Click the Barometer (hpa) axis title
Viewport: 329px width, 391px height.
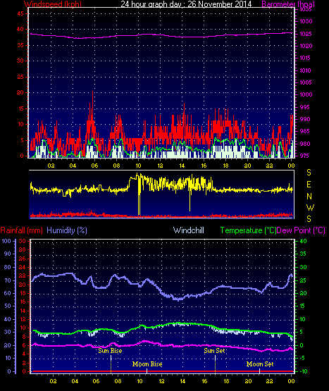[288, 4]
